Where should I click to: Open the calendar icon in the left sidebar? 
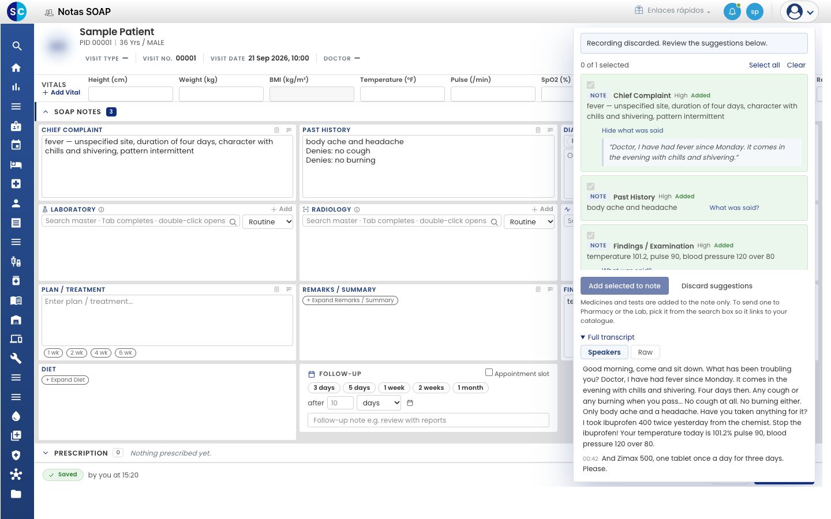[16, 145]
